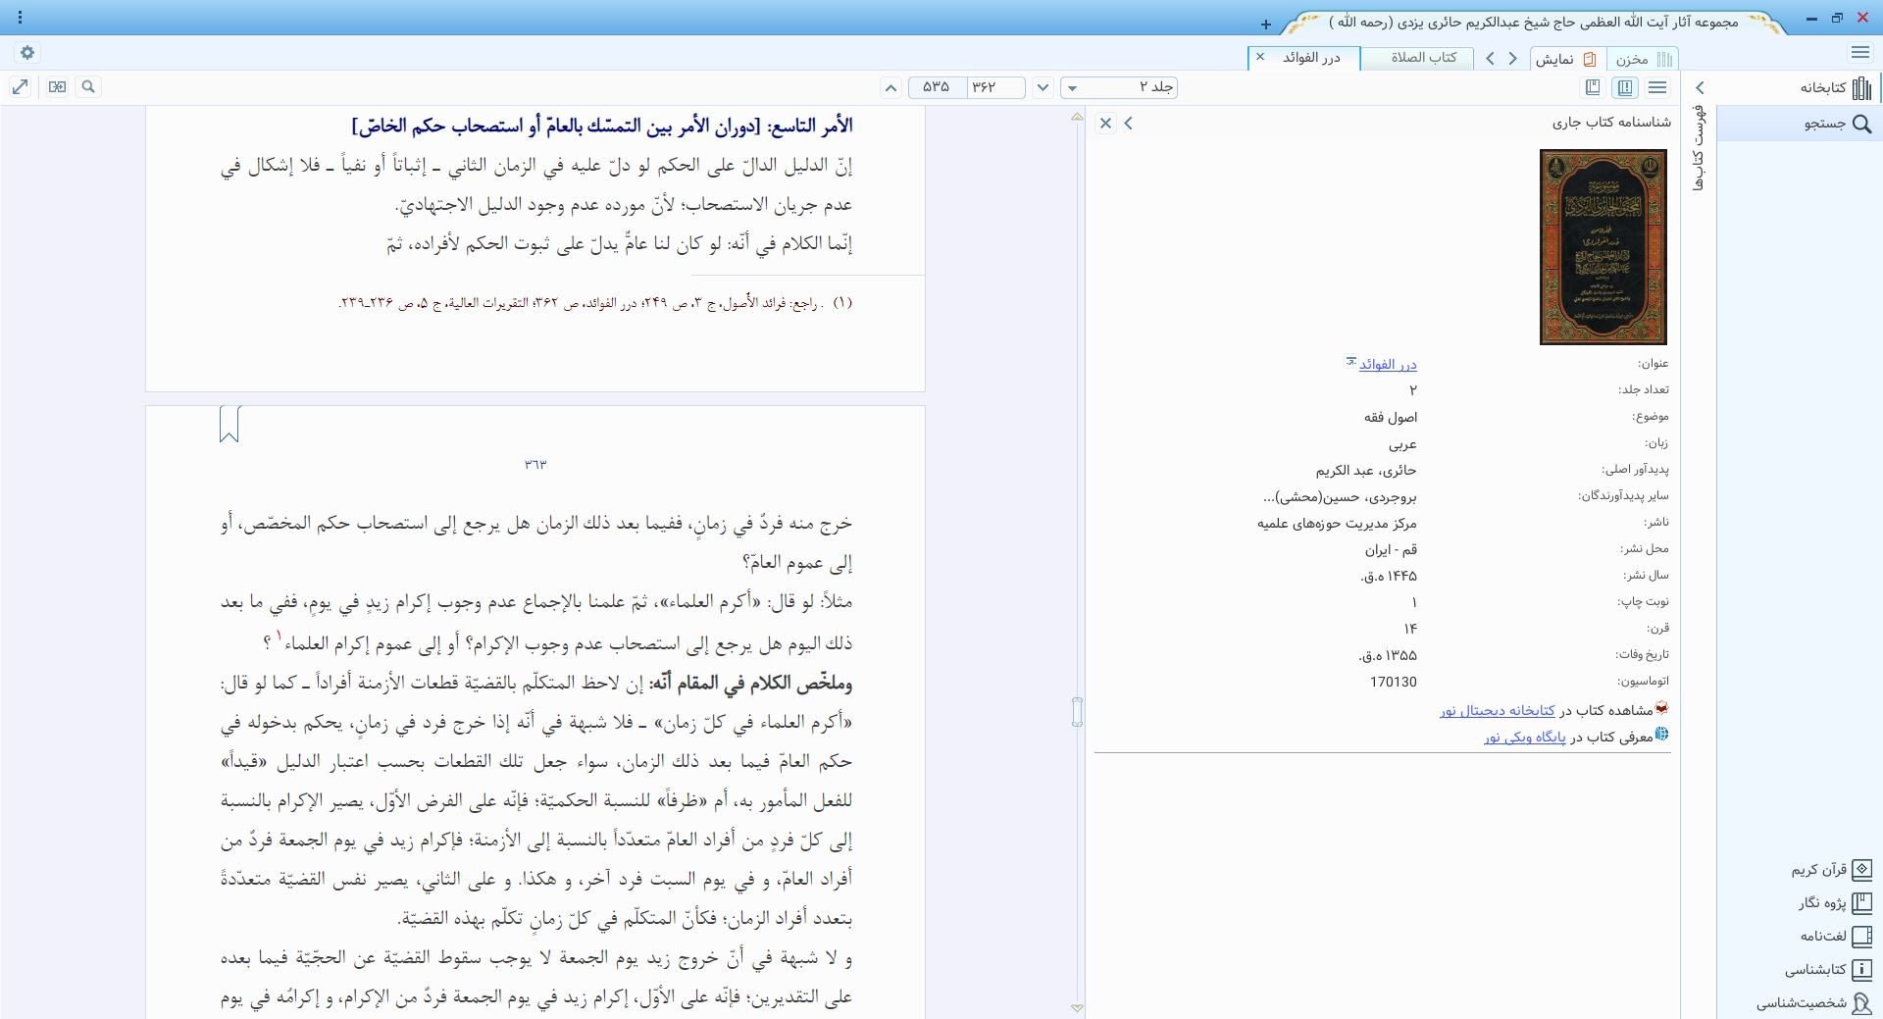The image size is (1883, 1019).
Task: Collapse the book info panel with the arrow
Action: tap(1129, 123)
